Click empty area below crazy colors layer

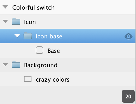(61, 95)
